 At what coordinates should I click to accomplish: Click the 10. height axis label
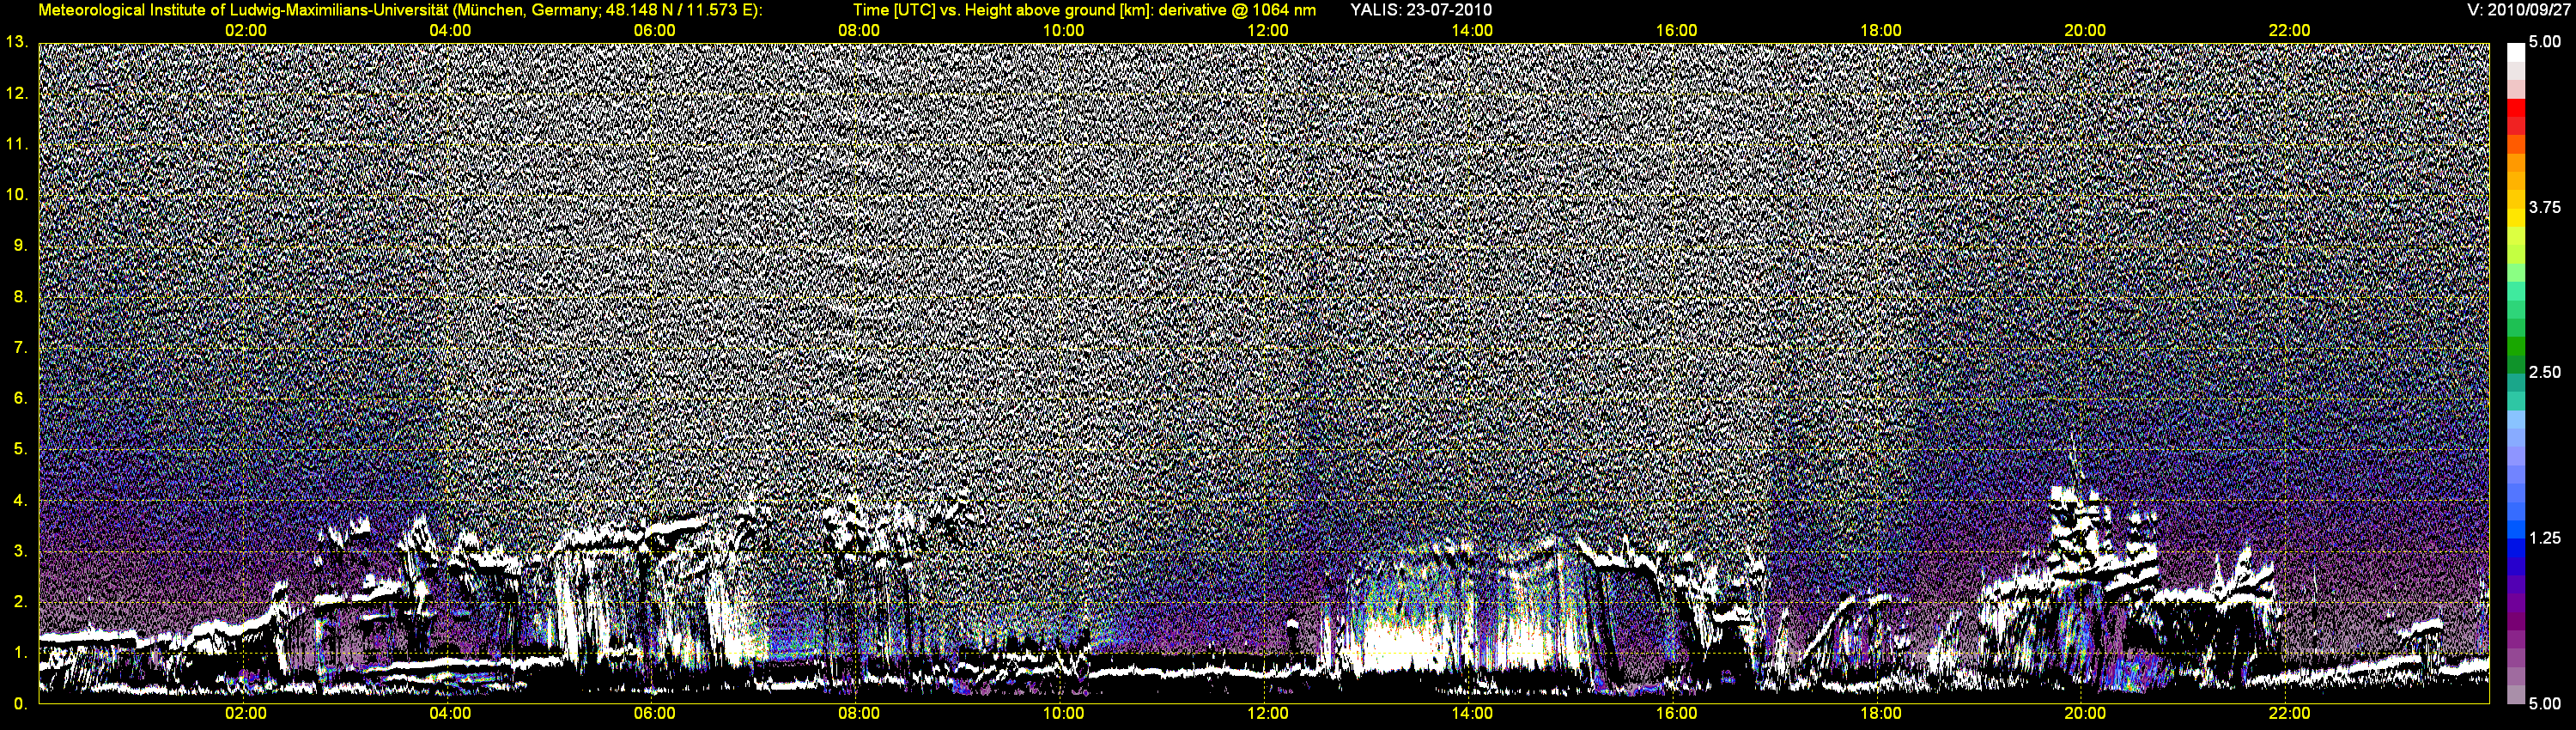(17, 194)
